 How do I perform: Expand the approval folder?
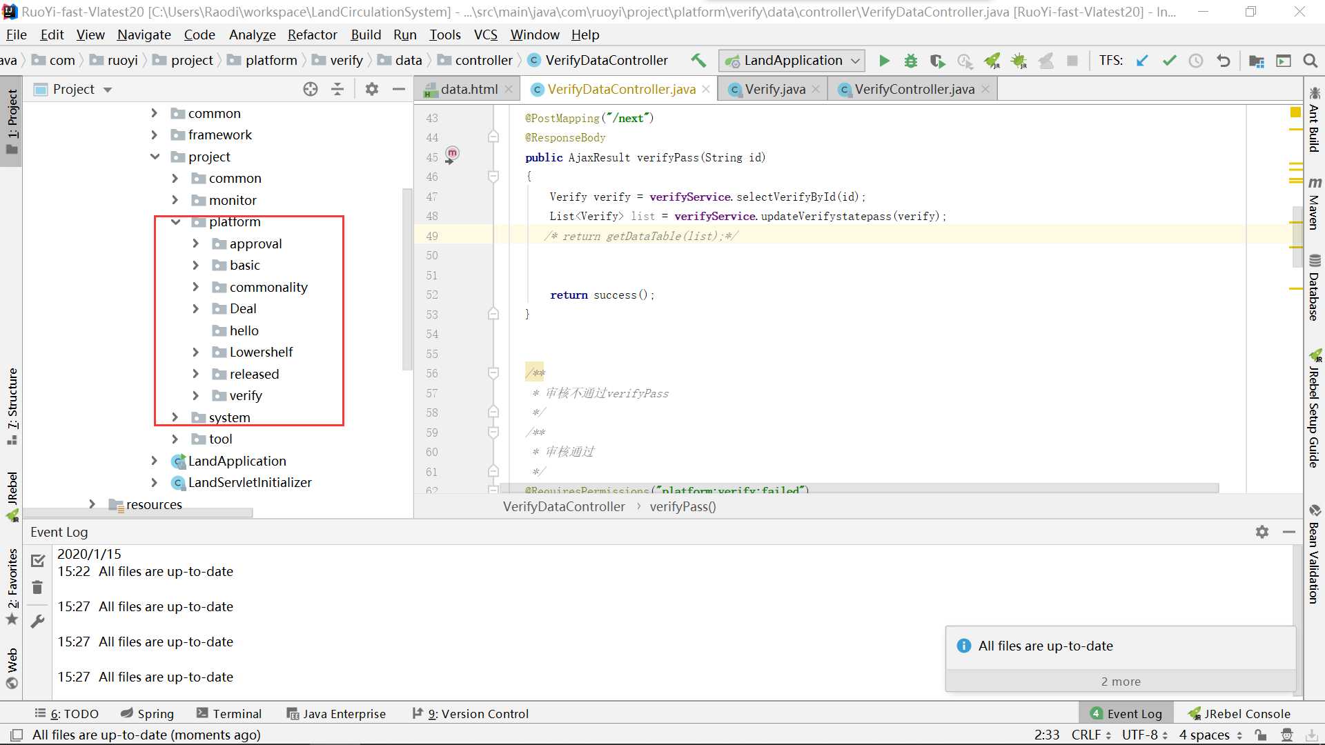click(196, 244)
